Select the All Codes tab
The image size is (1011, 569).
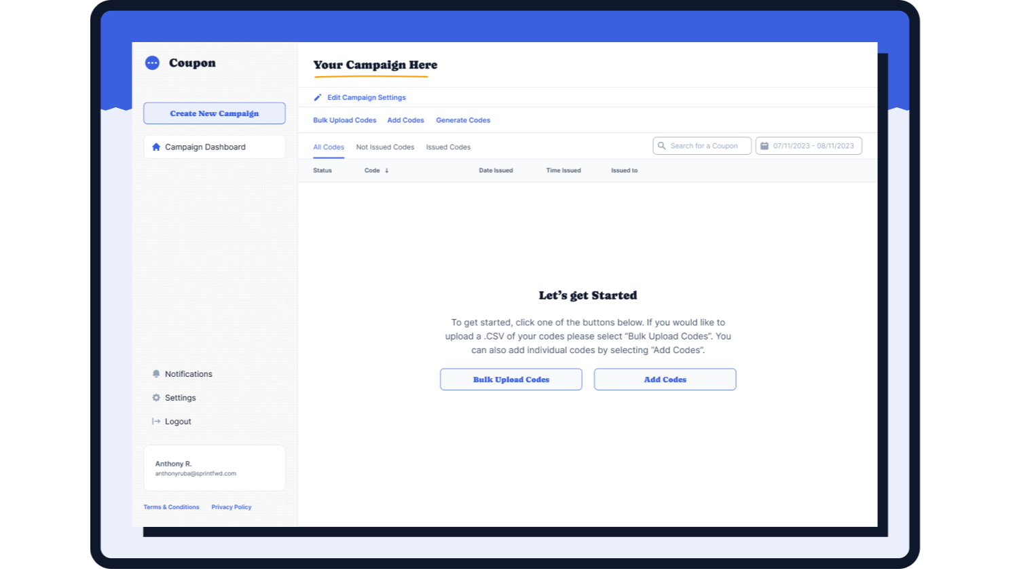(329, 147)
